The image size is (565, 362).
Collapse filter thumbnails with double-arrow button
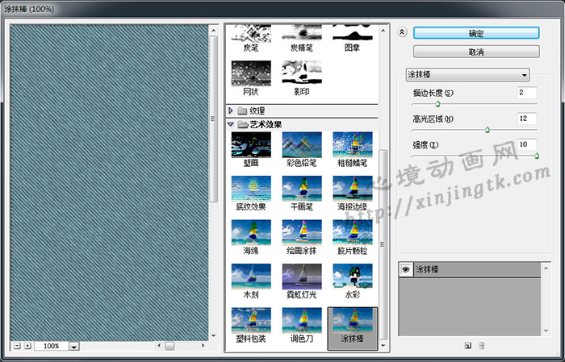(x=402, y=33)
